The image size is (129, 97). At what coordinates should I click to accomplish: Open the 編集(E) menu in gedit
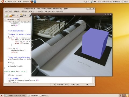coord(17,11)
